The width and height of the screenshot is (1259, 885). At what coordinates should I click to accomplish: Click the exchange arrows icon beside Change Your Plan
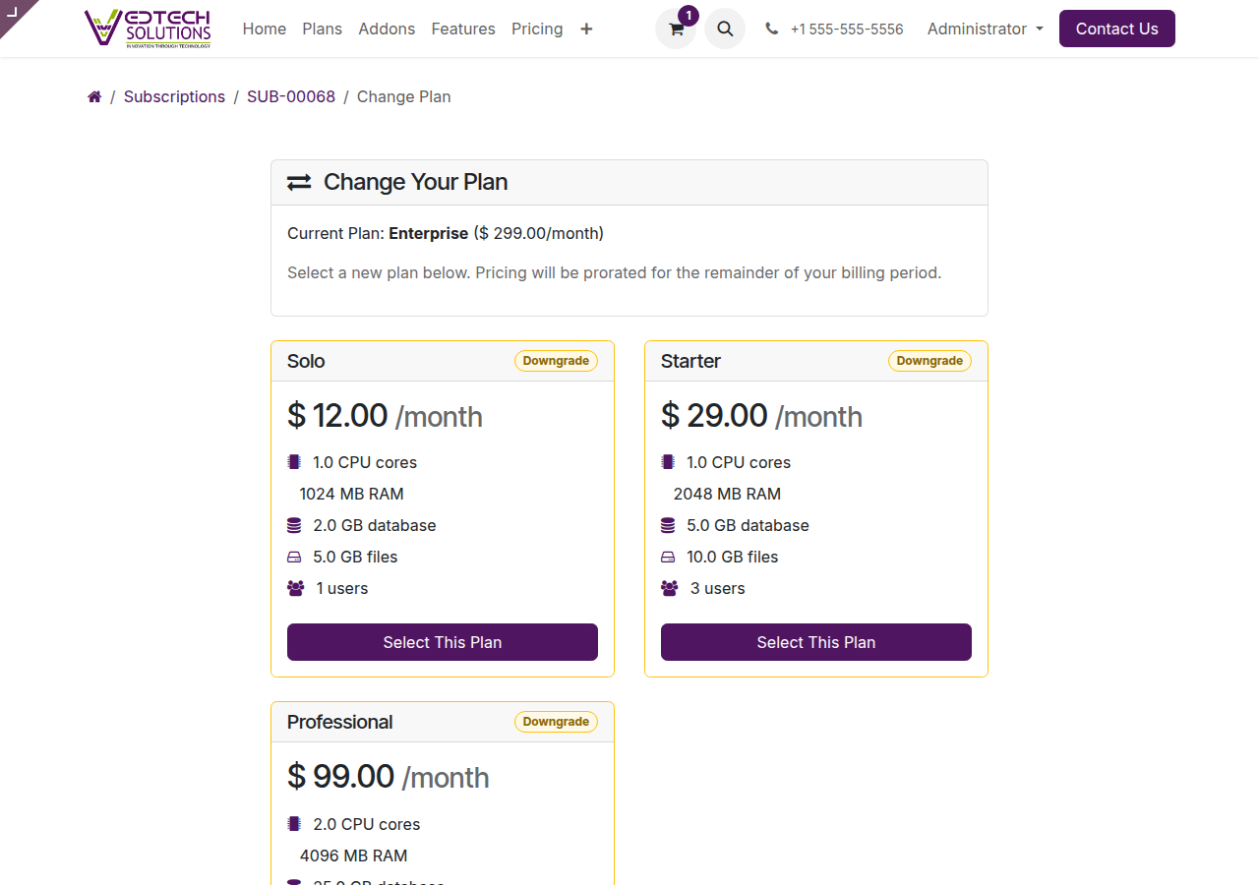(299, 182)
